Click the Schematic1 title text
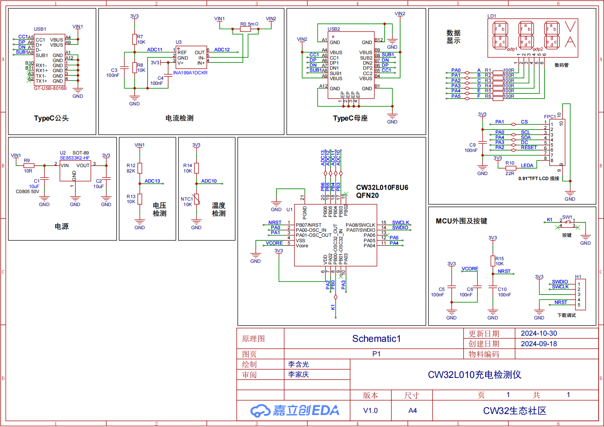 [x=376, y=339]
